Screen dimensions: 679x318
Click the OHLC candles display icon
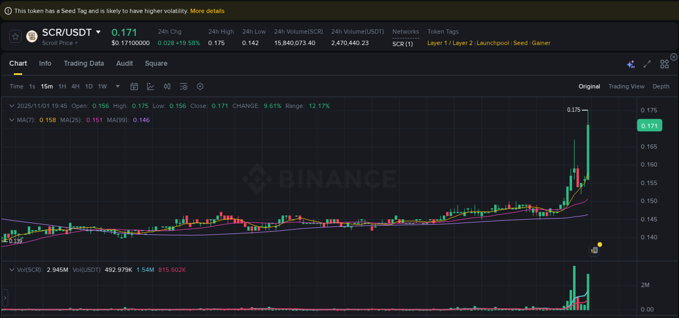167,86
